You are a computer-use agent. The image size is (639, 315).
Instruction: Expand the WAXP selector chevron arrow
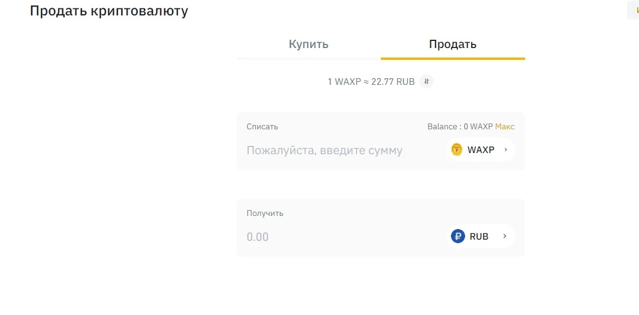[x=506, y=149]
